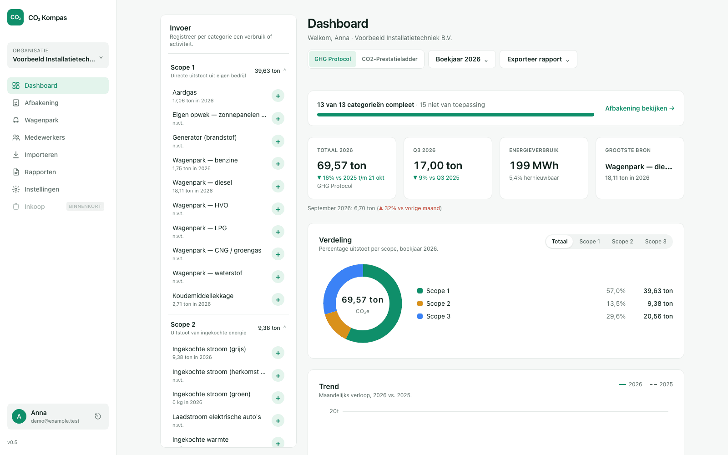Image resolution: width=728 pixels, height=455 pixels.
Task: Click the refresh icon next to Anna
Action: point(98,416)
